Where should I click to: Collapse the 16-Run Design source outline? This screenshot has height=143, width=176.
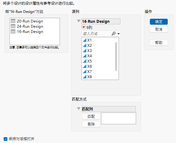click(79, 21)
